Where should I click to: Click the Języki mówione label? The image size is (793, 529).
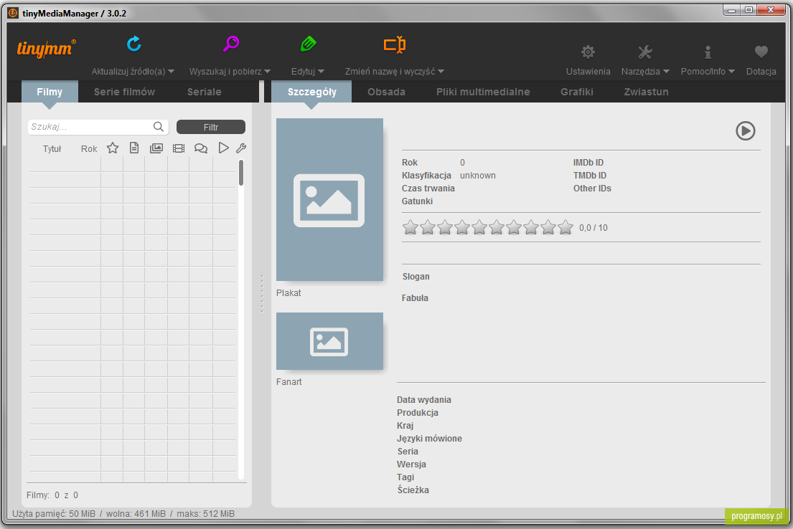point(429,439)
